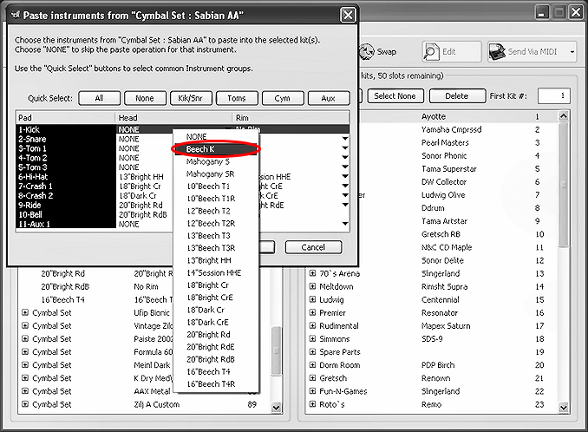Click Cancel in the paste dialog

[313, 247]
